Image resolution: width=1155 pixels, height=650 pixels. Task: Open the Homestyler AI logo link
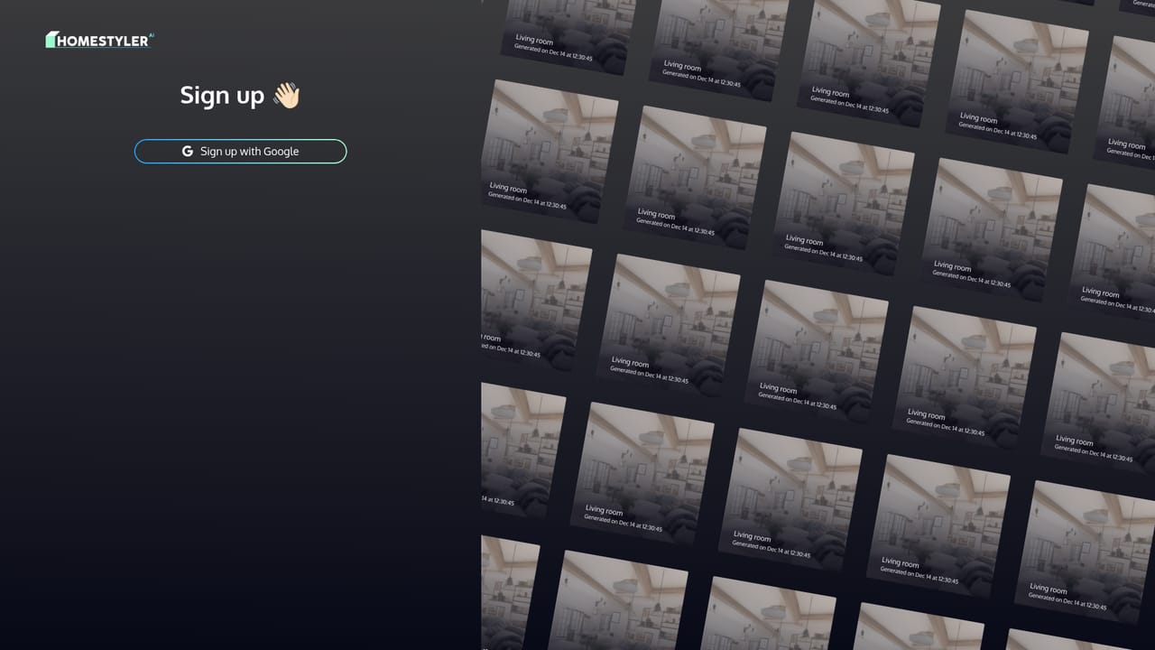point(100,40)
